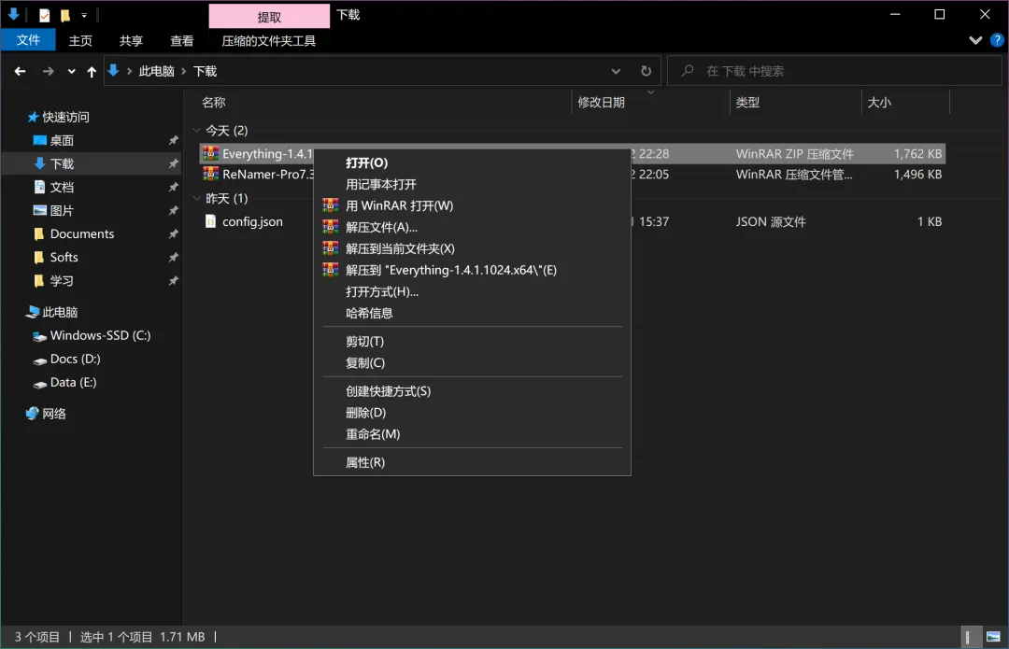
Task: Sort by the 修改日期 column header
Action: click(x=650, y=103)
